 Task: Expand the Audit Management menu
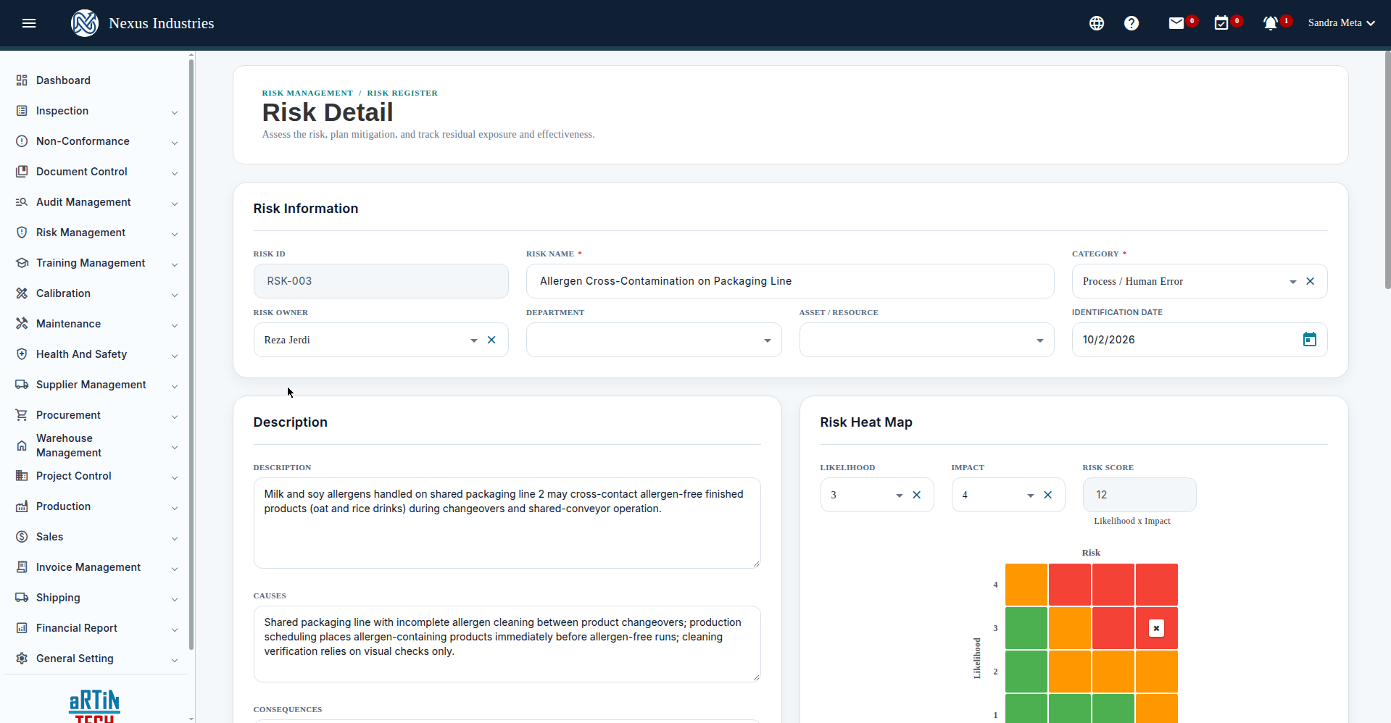tap(96, 202)
